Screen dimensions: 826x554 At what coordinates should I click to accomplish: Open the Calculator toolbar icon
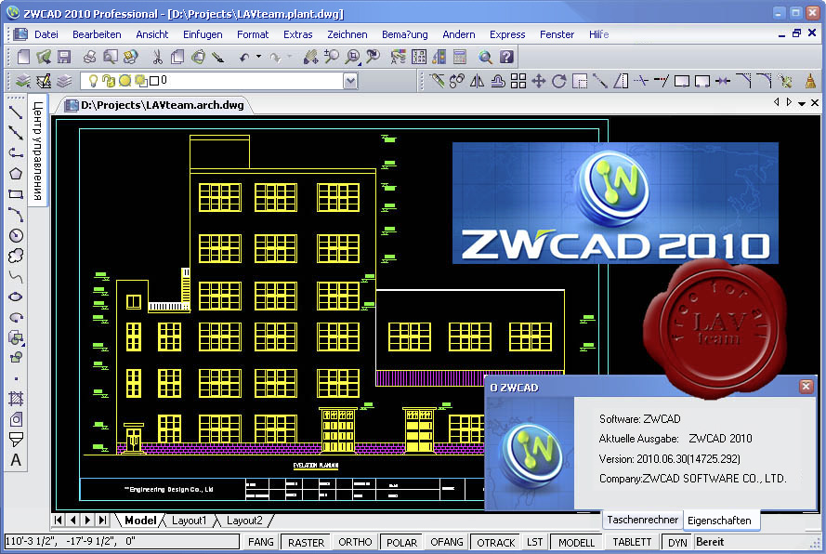460,57
